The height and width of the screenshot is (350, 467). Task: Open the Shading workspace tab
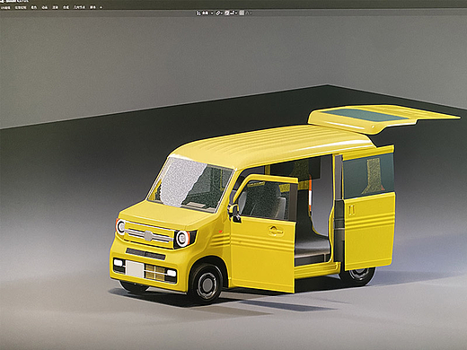(x=34, y=7)
